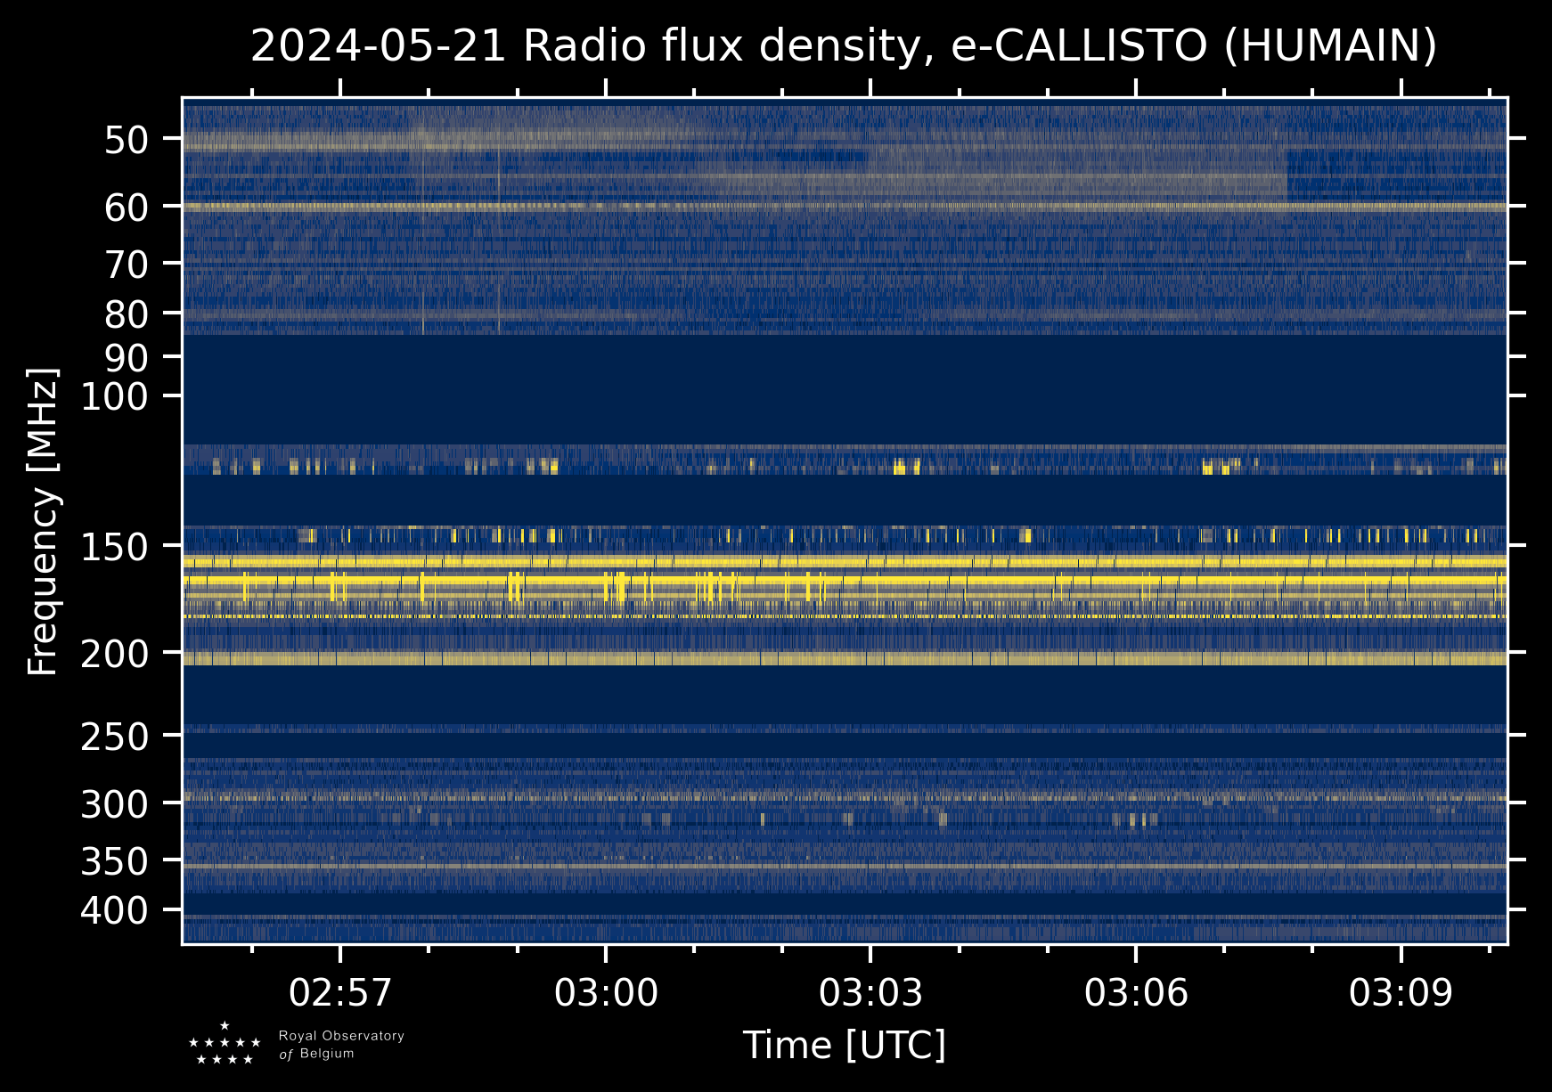This screenshot has width=1552, height=1092.
Task: Click the Frequency [MHz] axis label
Action: coord(43,521)
